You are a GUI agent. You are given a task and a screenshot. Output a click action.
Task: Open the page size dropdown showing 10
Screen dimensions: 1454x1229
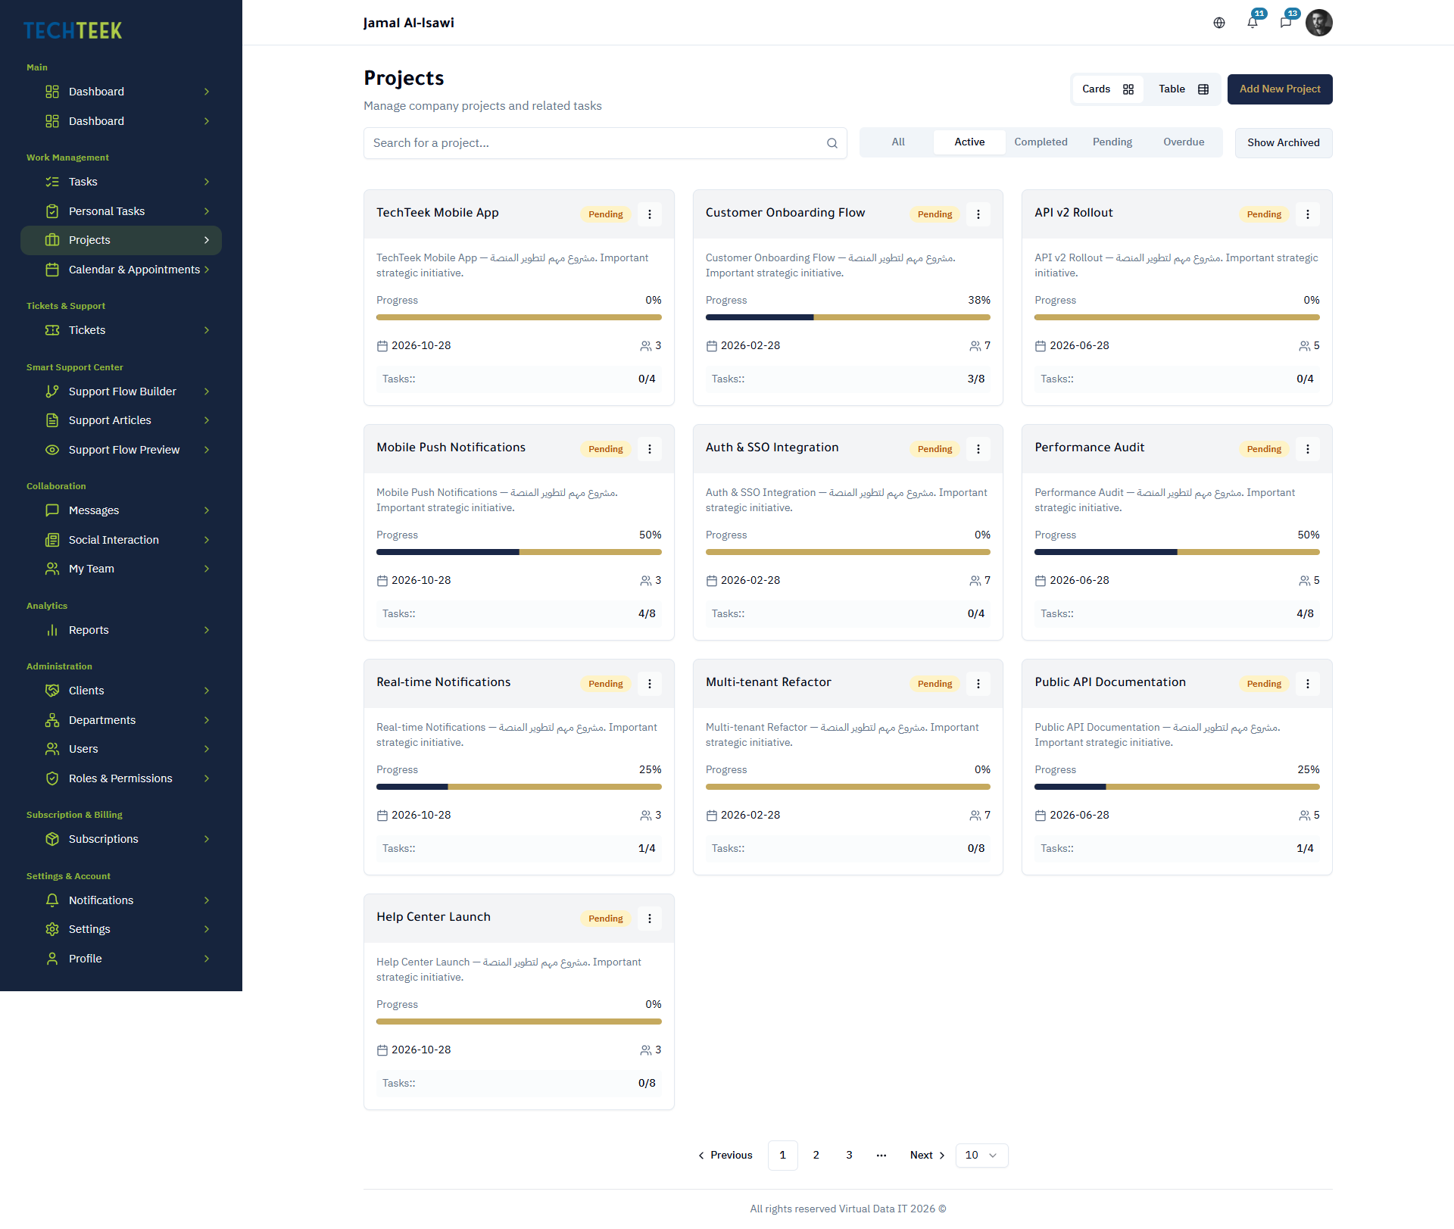981,1156
